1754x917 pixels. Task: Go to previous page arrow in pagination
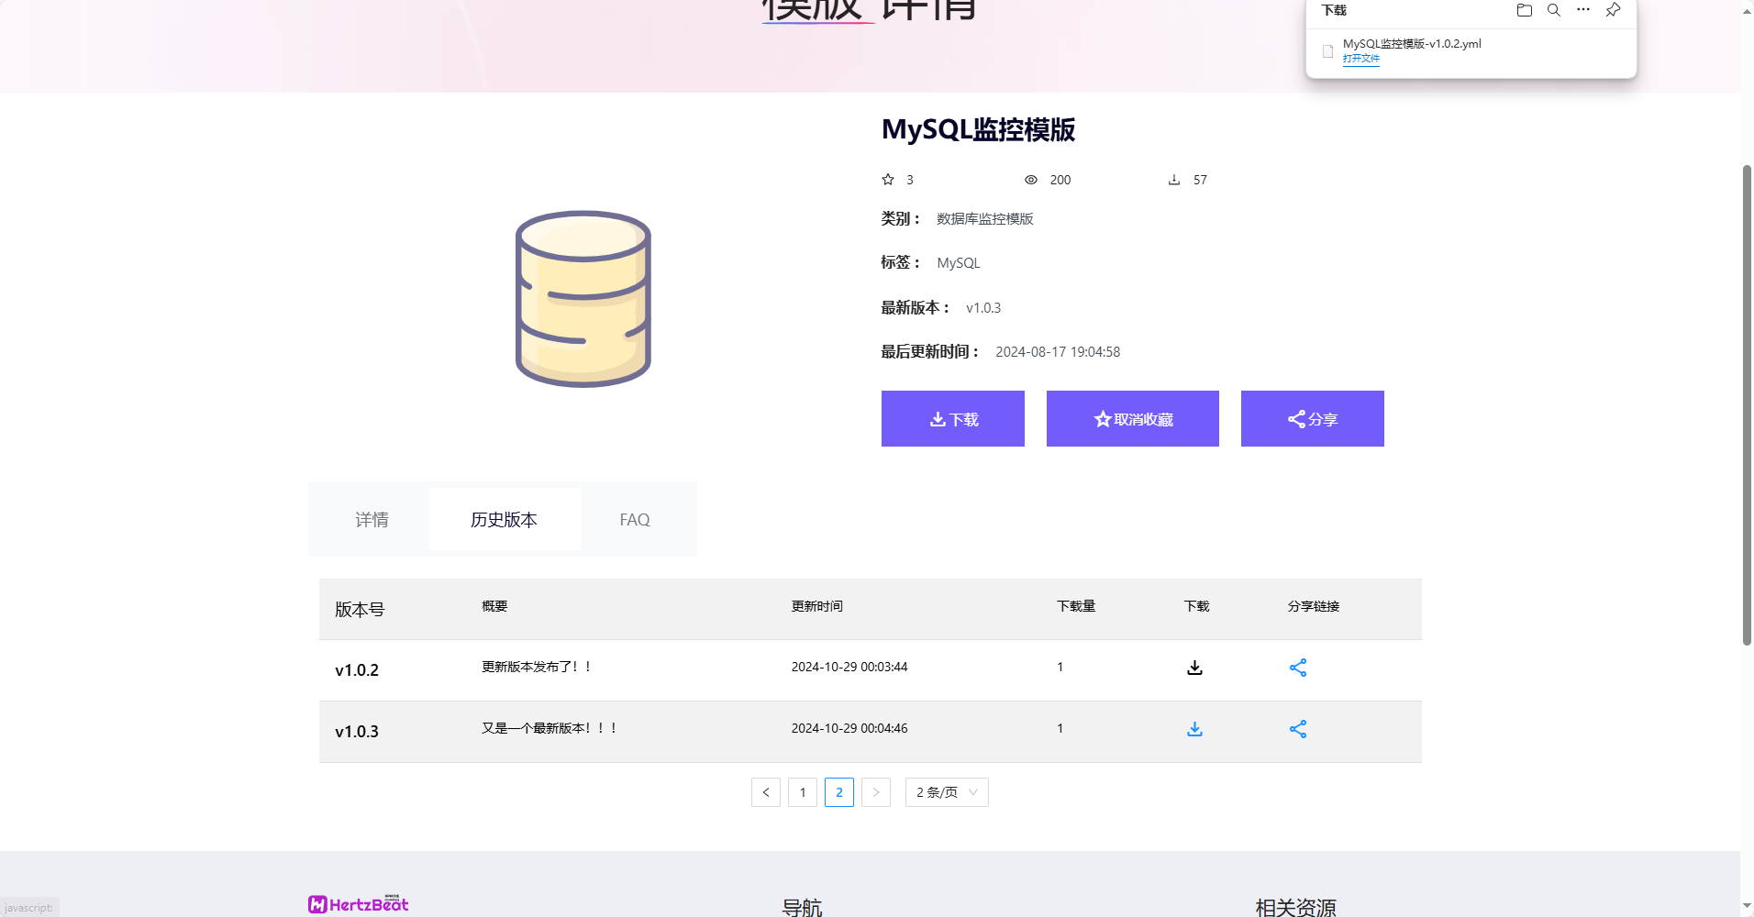(766, 792)
